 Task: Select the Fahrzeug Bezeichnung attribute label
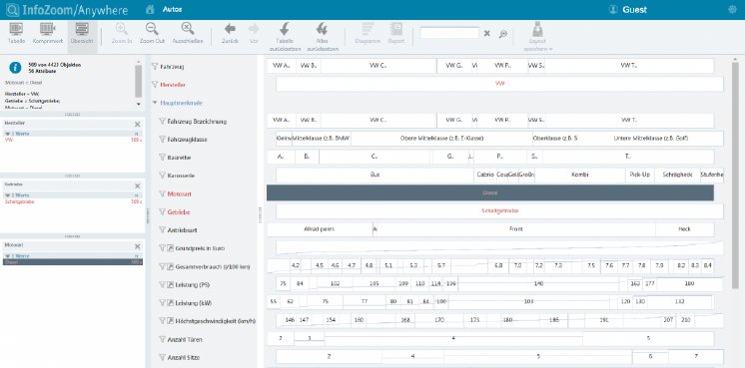197,122
